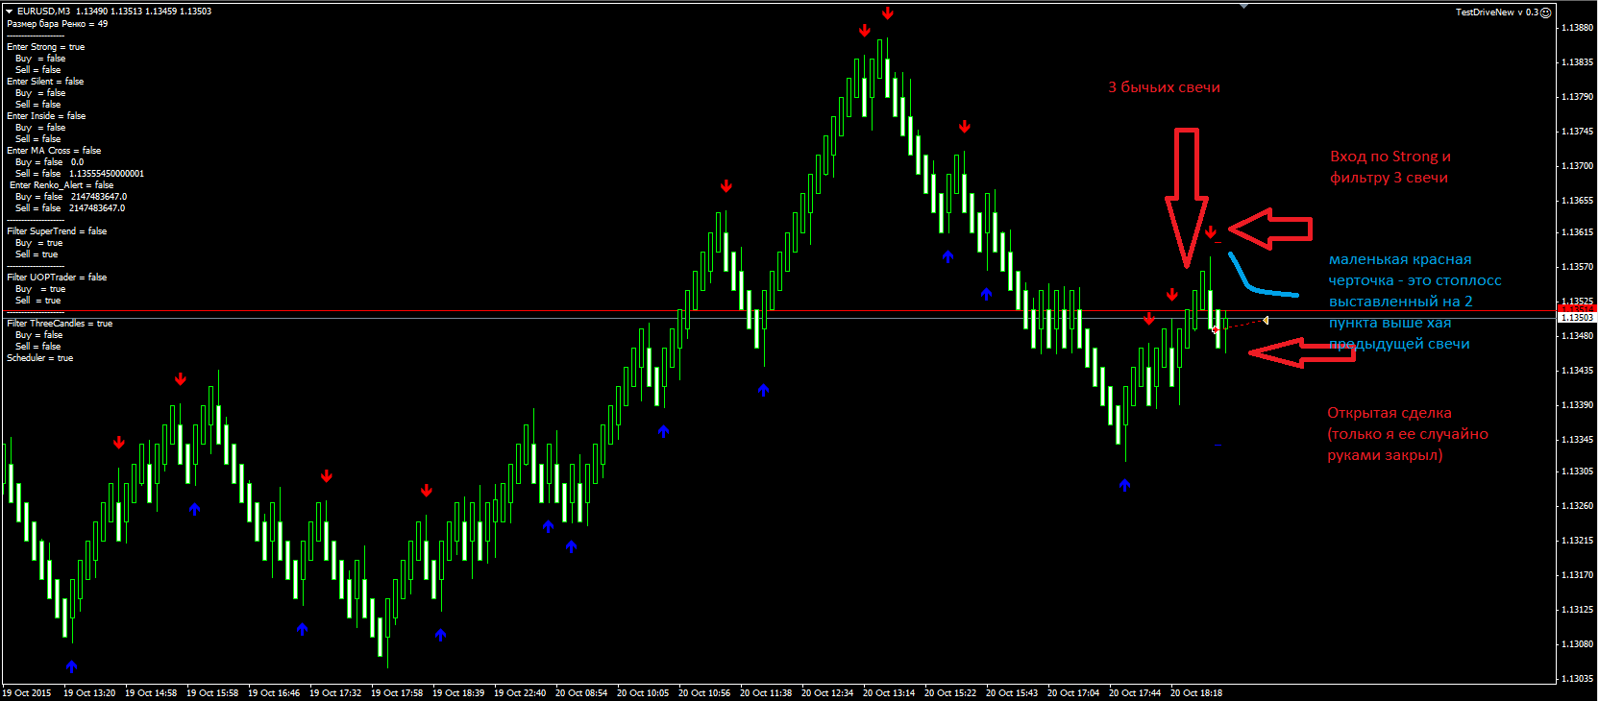The width and height of the screenshot is (1599, 701).
Task: Click the blue buy arrow under the 19 Oct 13:20 low
Action: [x=71, y=666]
